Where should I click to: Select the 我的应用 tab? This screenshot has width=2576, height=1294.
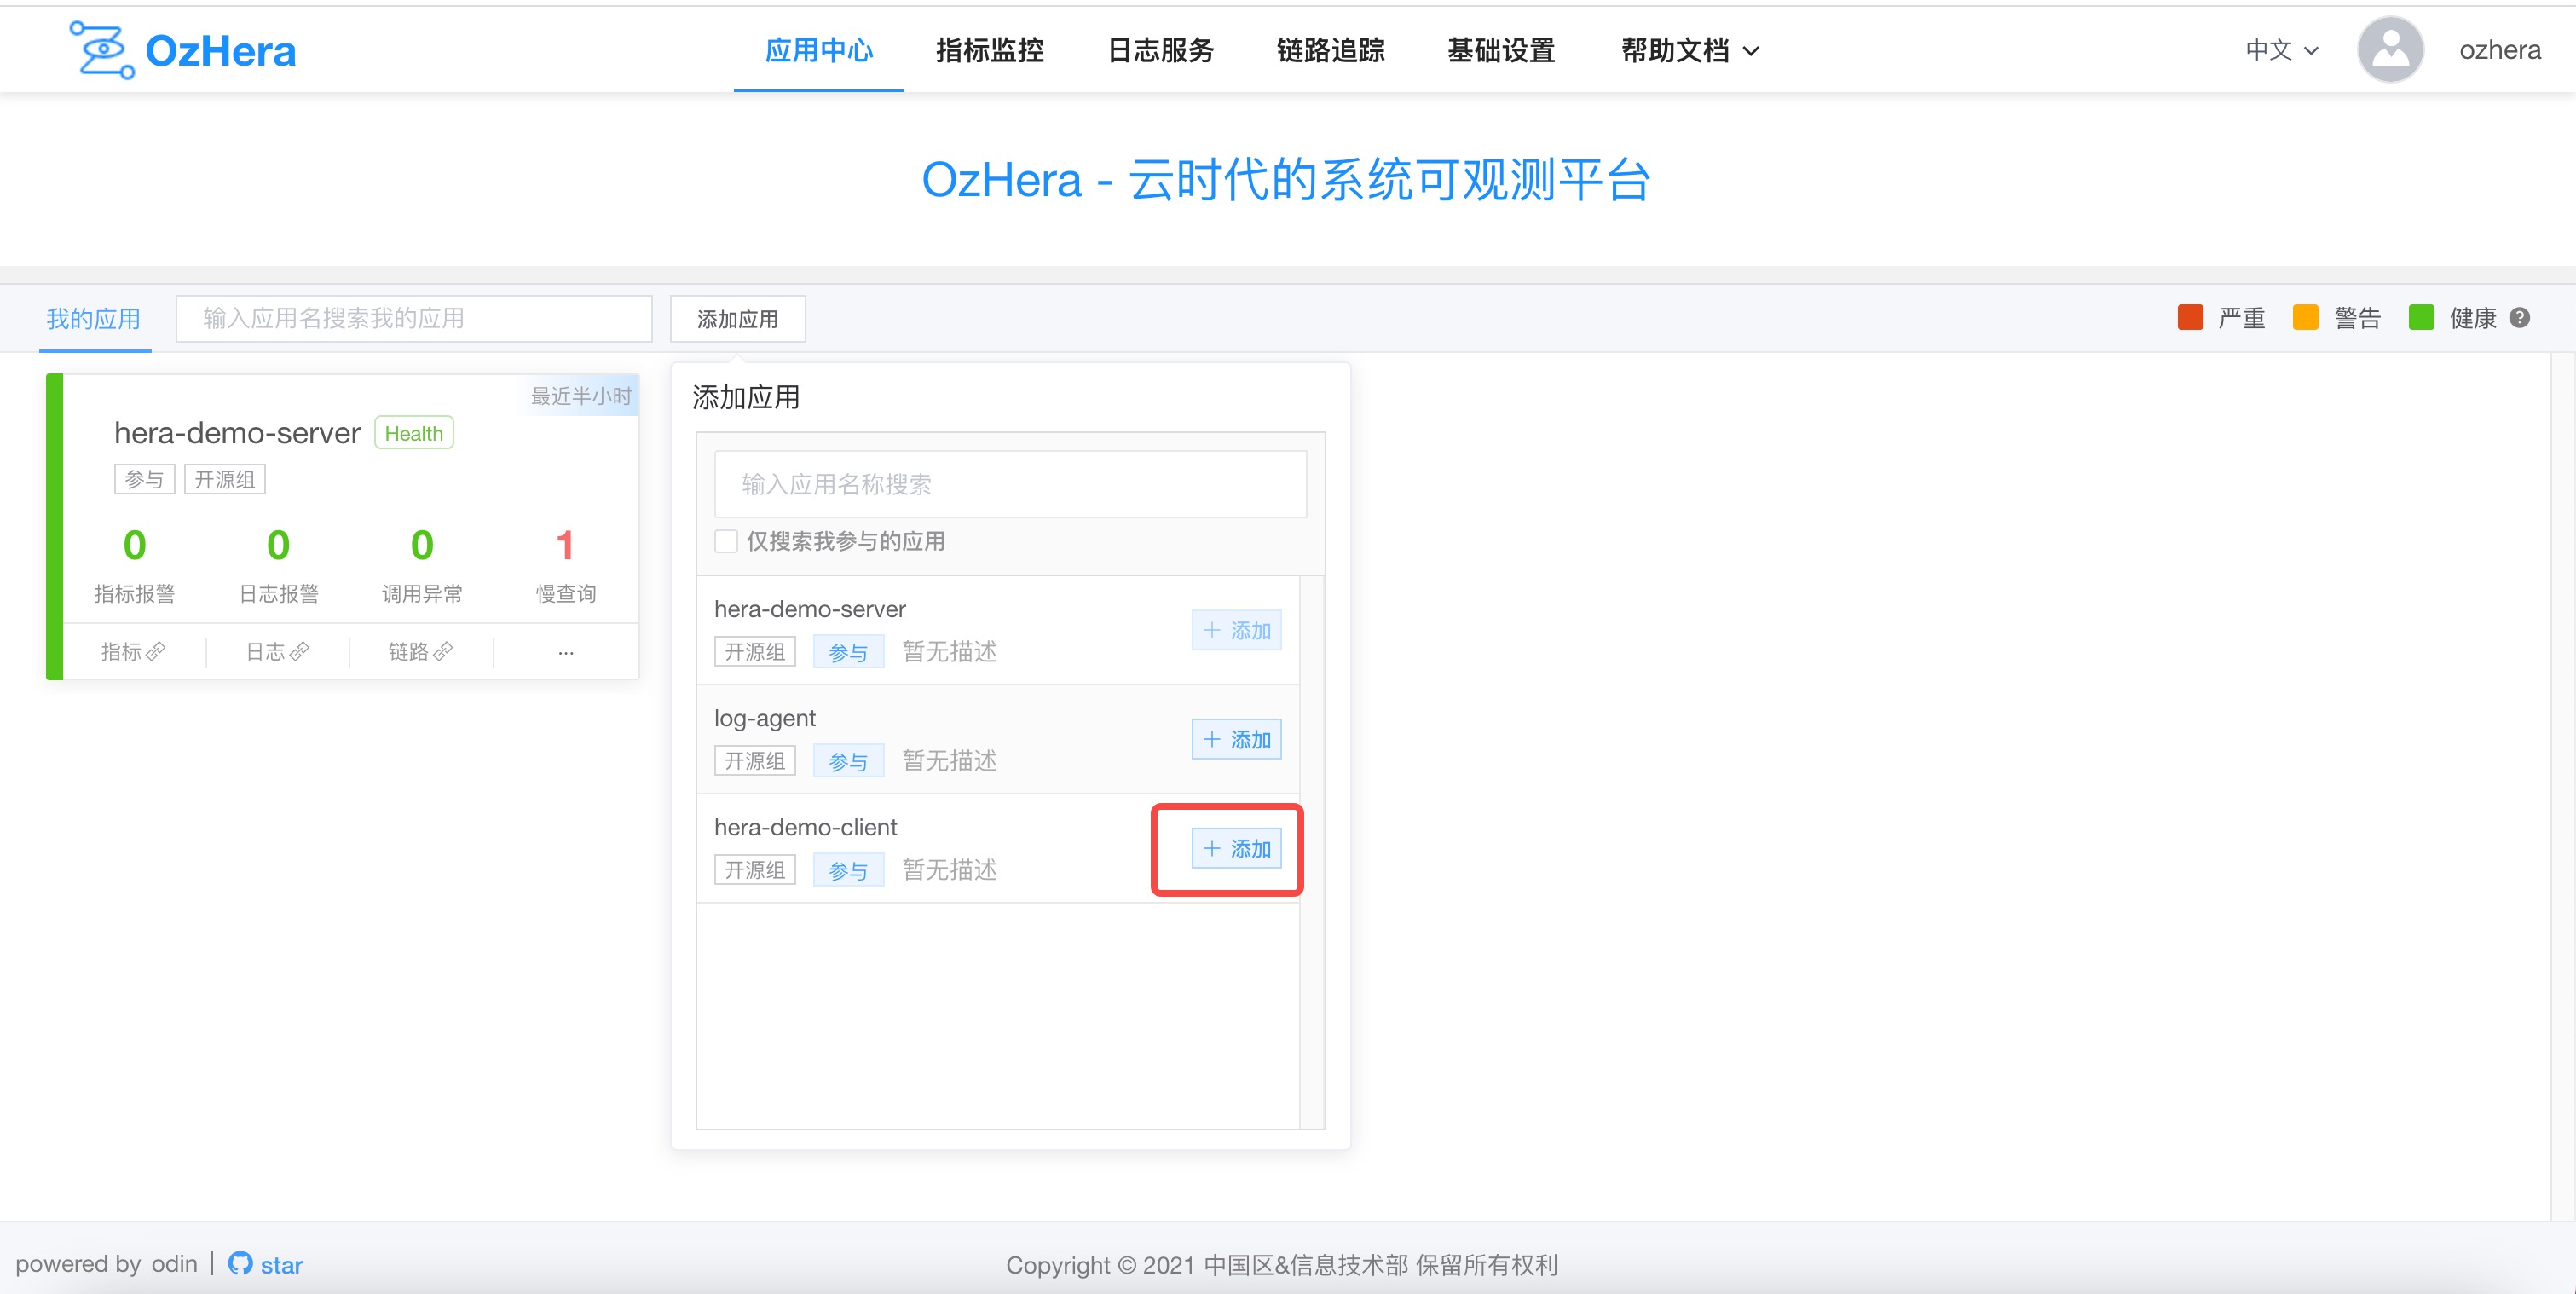click(x=94, y=319)
